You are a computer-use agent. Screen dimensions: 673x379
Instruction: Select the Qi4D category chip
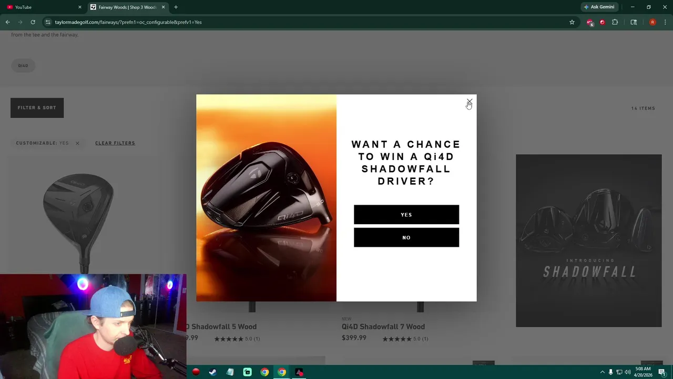point(23,65)
